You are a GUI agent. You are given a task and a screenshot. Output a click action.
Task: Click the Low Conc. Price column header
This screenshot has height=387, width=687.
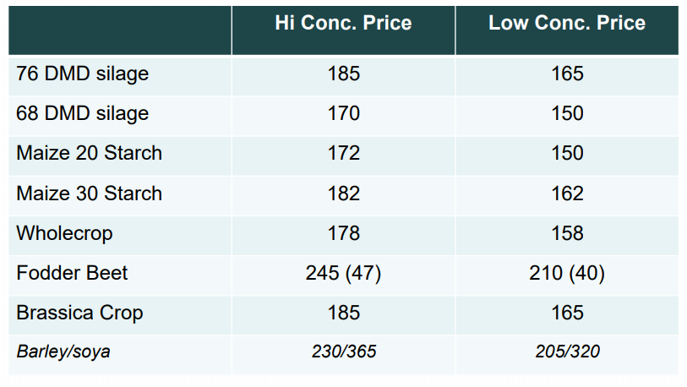566,24
